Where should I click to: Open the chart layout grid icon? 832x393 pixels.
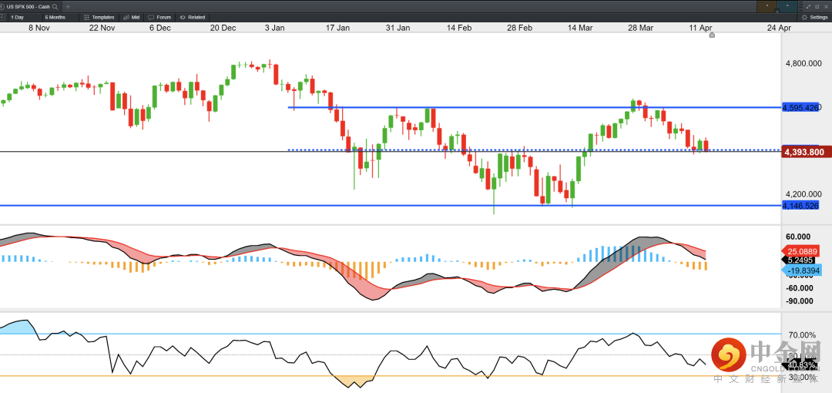click(x=2, y=17)
